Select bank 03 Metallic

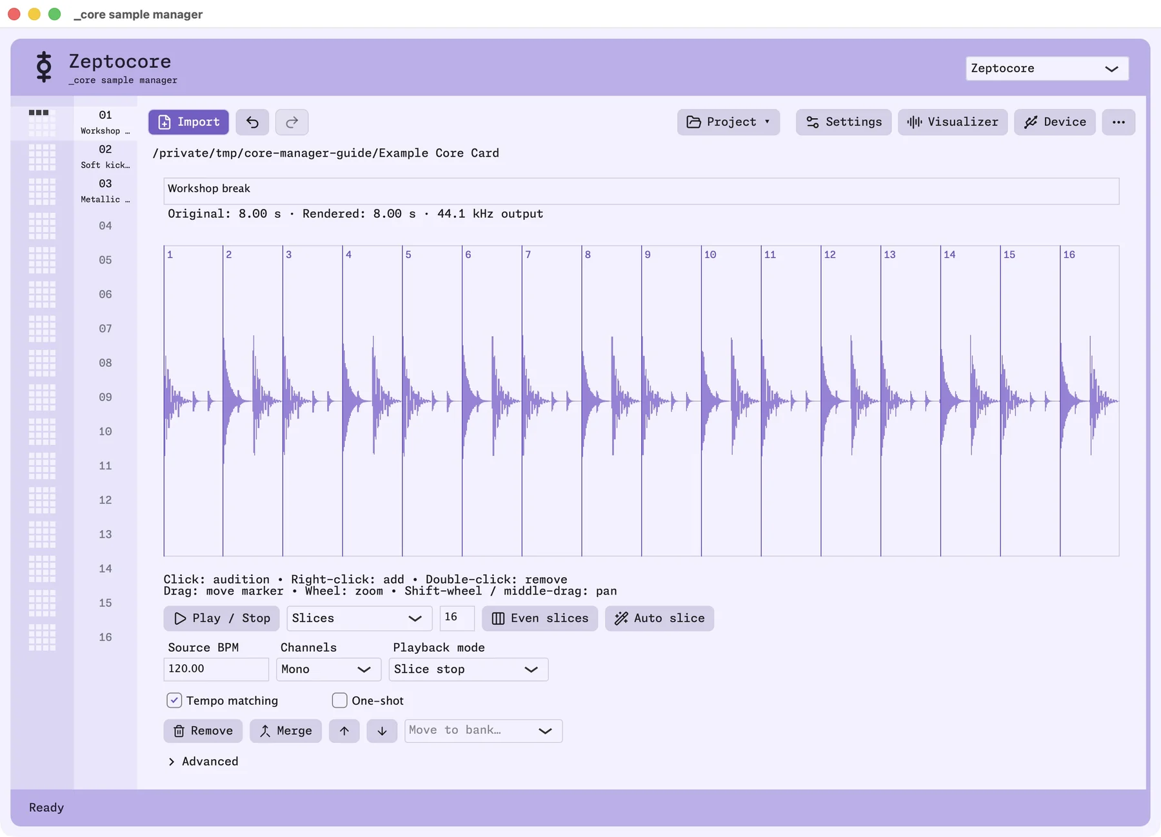105,191
